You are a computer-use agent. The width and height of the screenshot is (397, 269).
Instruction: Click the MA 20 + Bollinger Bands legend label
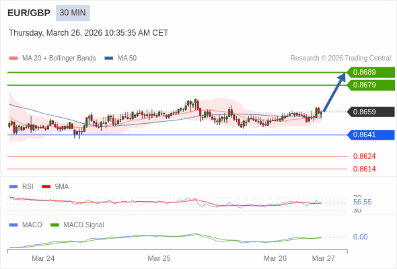59,59
